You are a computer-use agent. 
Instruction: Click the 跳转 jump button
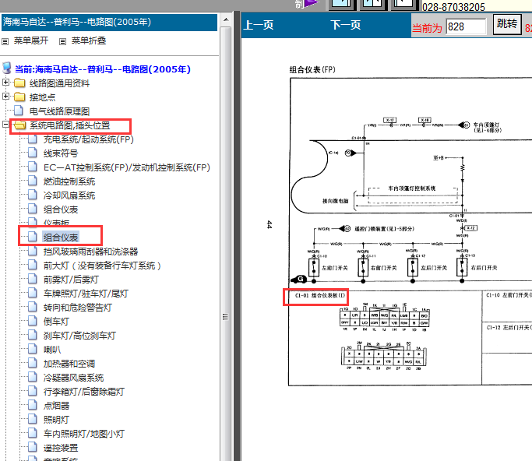pyautogui.click(x=507, y=24)
